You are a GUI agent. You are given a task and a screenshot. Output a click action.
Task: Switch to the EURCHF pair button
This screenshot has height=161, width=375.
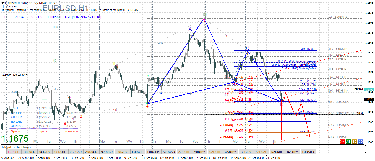pyautogui.click(x=137, y=152)
